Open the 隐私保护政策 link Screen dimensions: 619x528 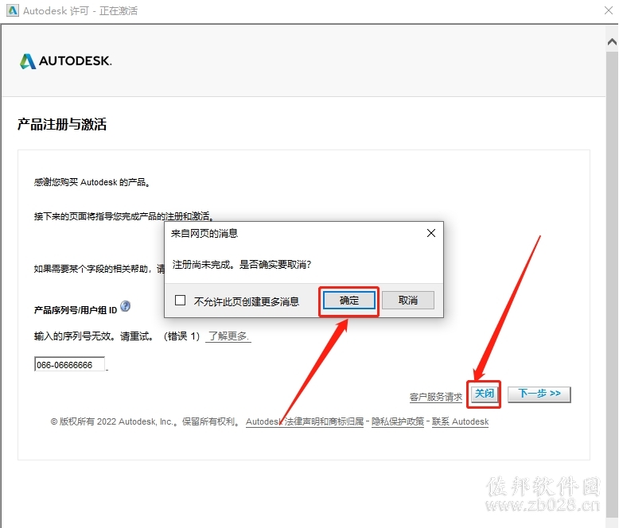[x=398, y=422]
